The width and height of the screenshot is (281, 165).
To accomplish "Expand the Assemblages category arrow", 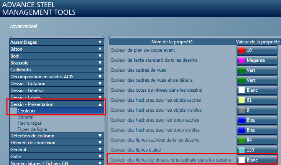I will coord(100,42).
